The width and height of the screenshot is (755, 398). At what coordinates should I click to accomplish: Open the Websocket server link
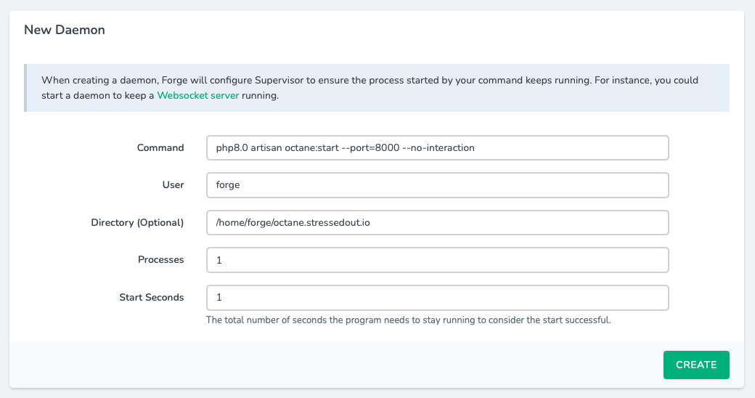click(x=197, y=95)
